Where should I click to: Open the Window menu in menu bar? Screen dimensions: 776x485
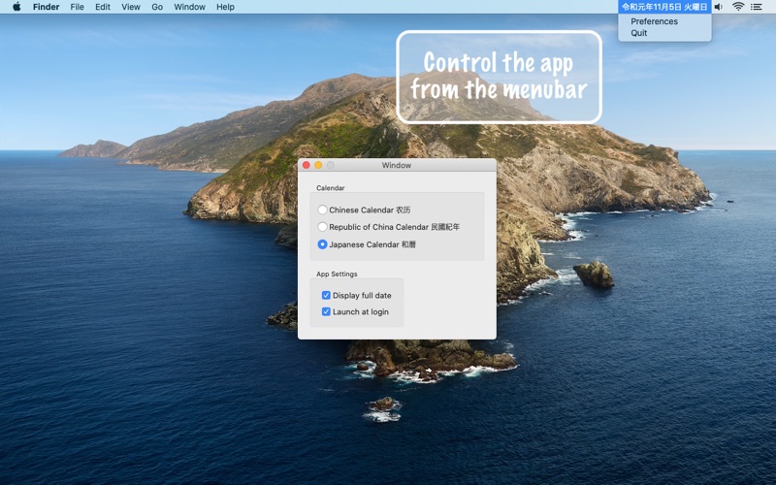(189, 7)
